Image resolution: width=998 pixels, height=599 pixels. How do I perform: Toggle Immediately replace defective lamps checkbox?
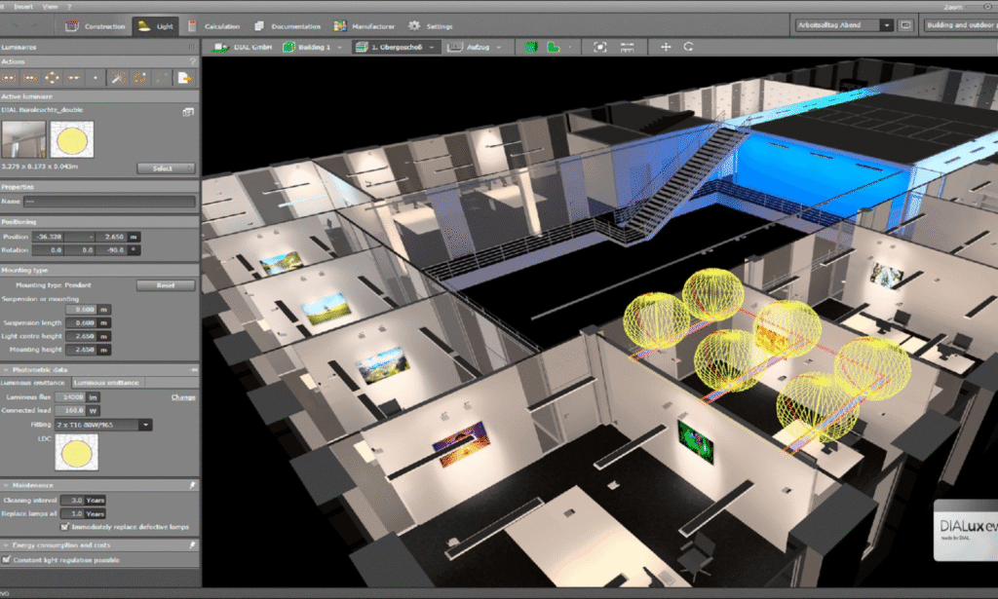[64, 526]
